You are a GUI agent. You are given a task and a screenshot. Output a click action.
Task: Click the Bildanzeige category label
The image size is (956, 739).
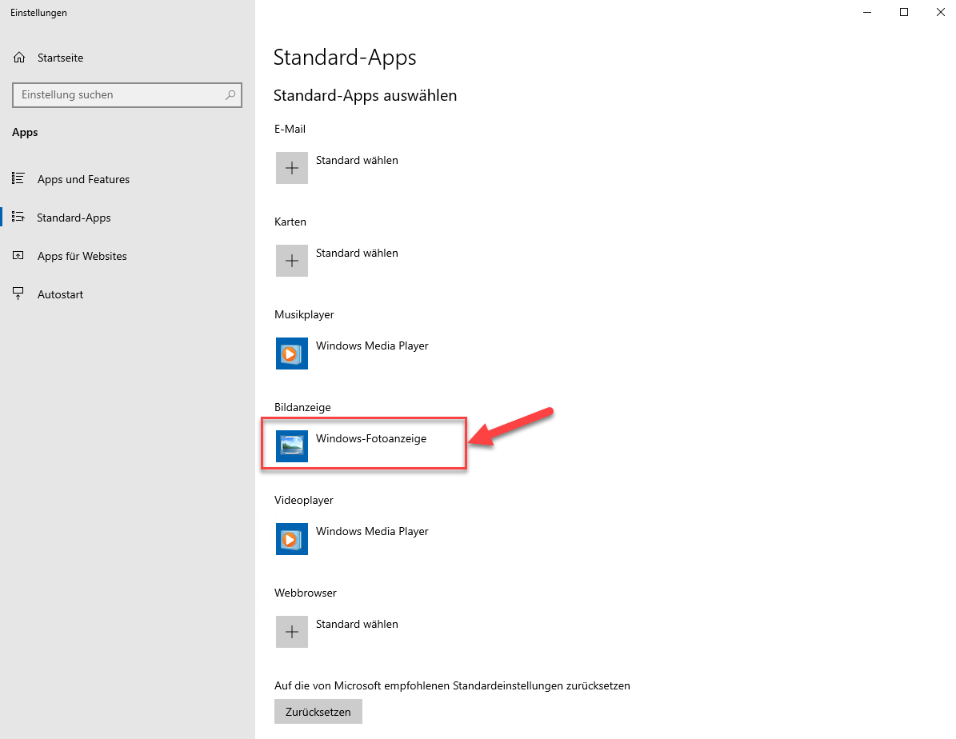(302, 407)
